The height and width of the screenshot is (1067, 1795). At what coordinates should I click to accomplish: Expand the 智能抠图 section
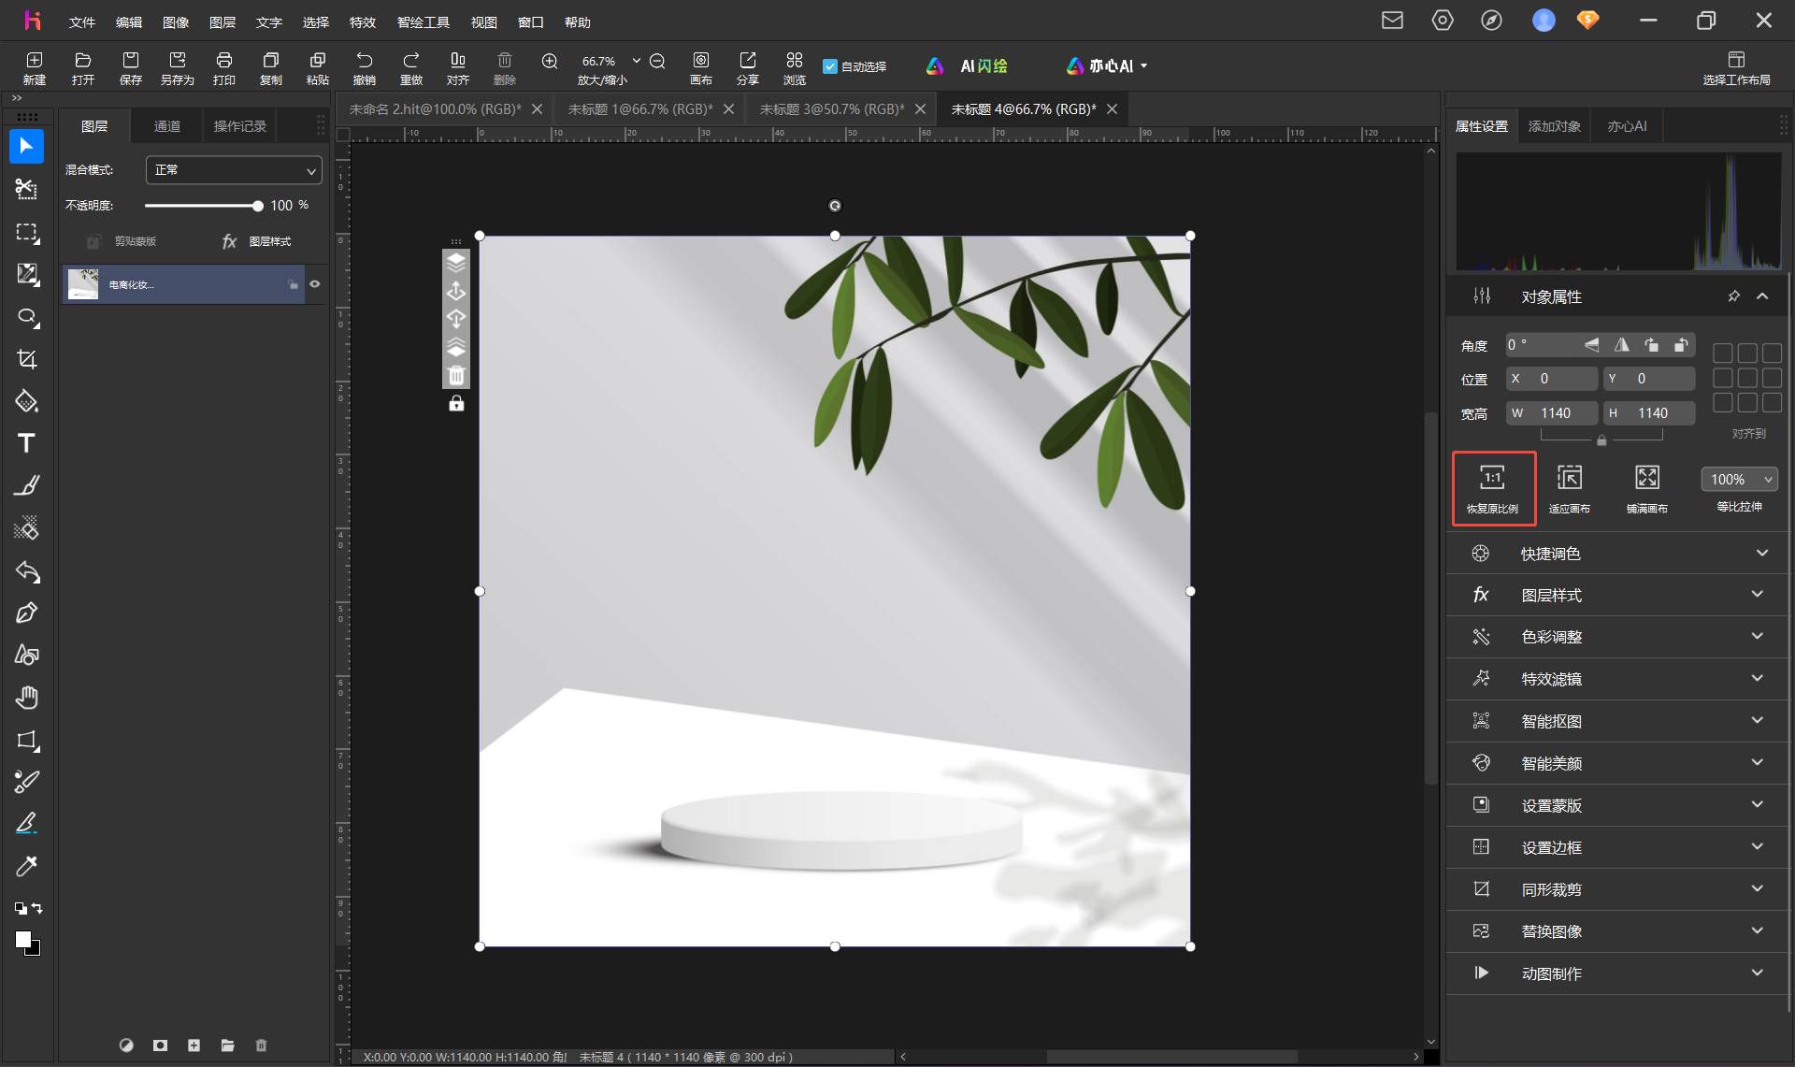(1617, 721)
